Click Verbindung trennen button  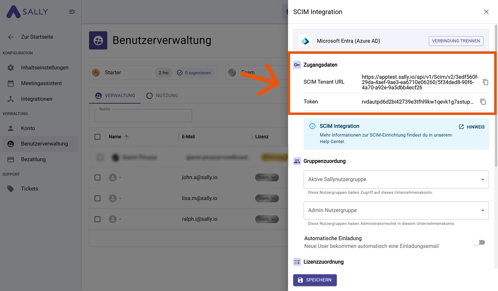tap(456, 41)
